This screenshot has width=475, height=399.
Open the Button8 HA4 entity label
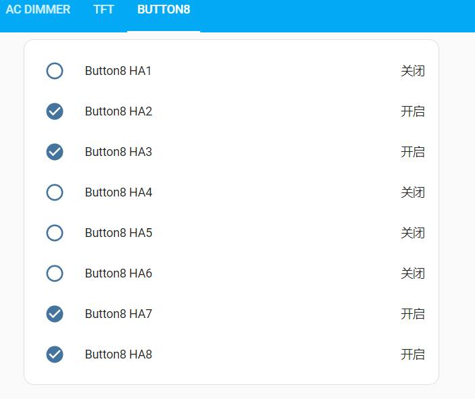[118, 192]
